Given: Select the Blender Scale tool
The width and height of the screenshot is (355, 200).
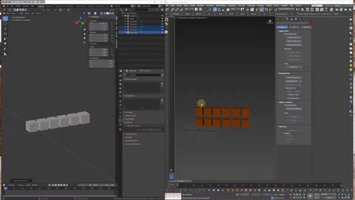Looking at the screenshot, I should click(x=5, y=38).
